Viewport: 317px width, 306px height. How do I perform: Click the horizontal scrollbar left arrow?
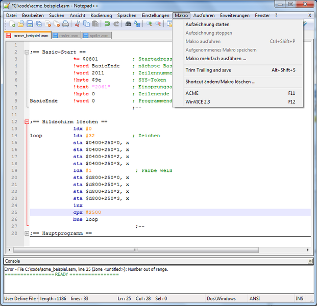click(9, 250)
